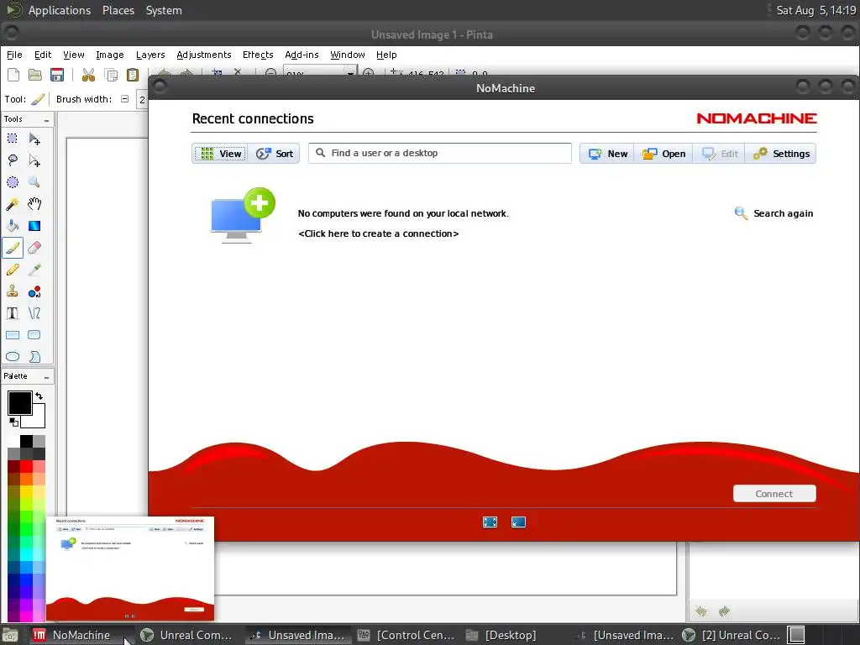
Task: Click the NoMachine window preview thumbnail
Action: [x=130, y=569]
